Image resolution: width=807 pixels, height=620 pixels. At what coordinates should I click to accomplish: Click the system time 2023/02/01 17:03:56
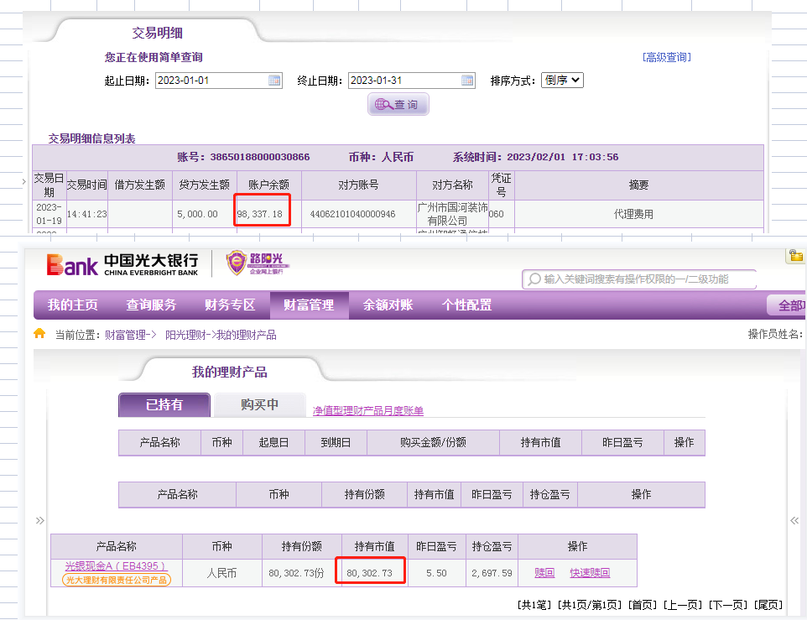(x=563, y=157)
